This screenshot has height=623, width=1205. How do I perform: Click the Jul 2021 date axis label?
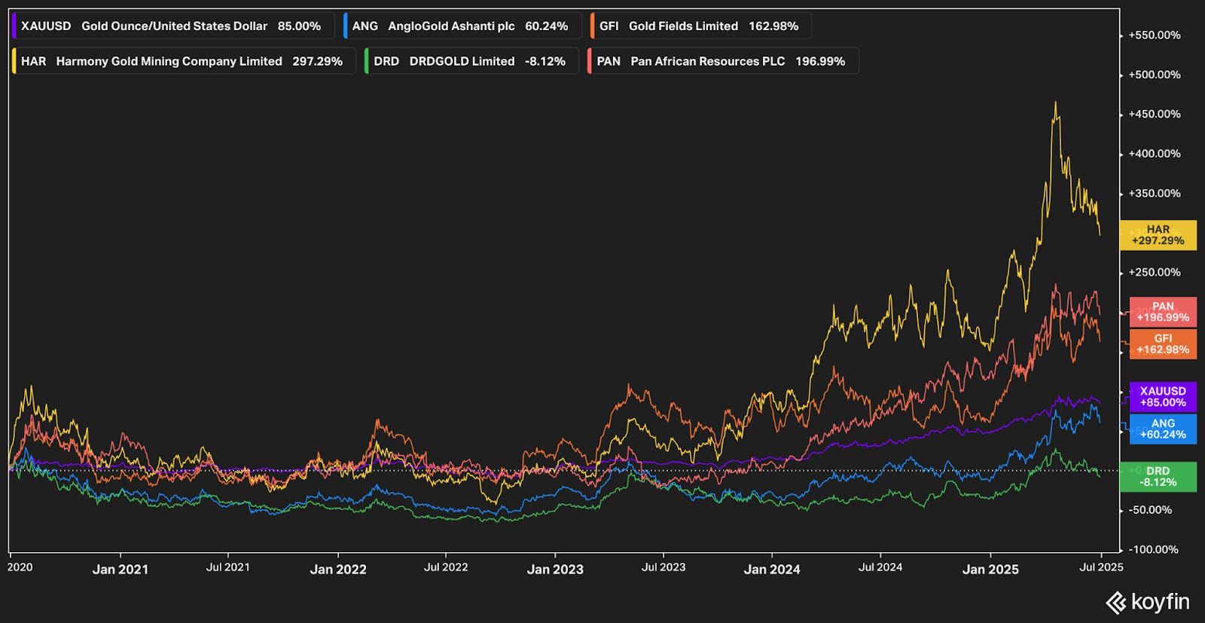(x=228, y=567)
